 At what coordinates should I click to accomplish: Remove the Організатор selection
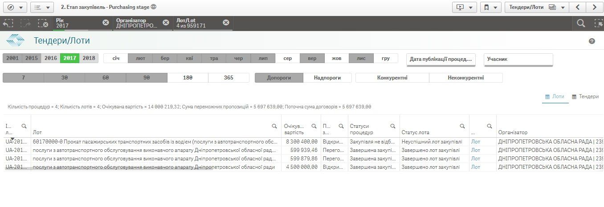166,23
